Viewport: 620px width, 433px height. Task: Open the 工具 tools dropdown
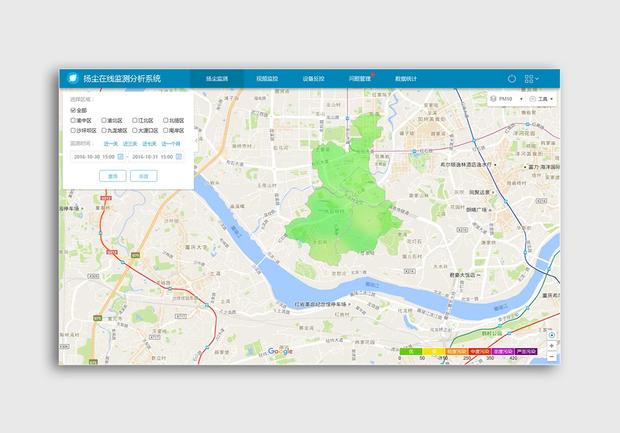coord(541,99)
